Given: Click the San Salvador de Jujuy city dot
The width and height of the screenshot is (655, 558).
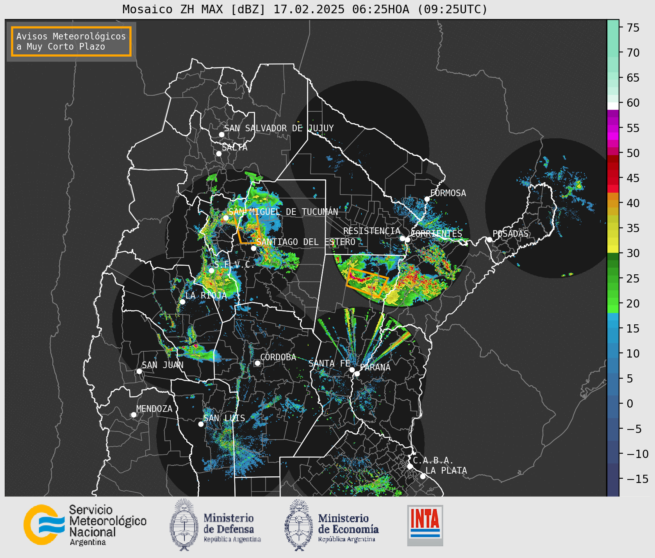Looking at the screenshot, I should tap(221, 134).
